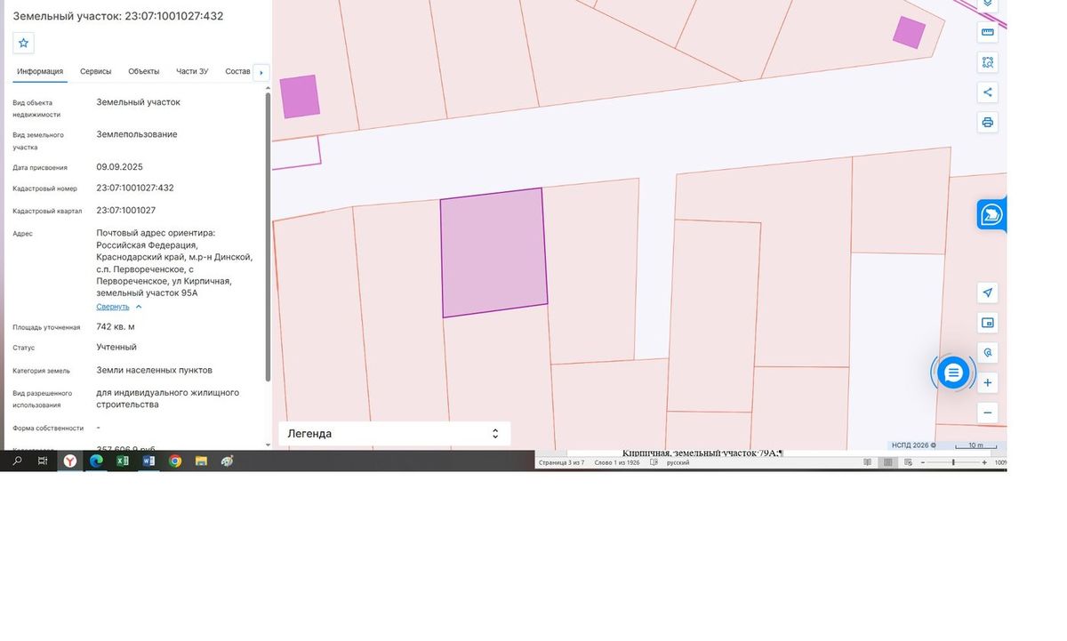This screenshot has height=641, width=1067.
Task: Select the highlighted purple parcel on map
Action: click(493, 252)
